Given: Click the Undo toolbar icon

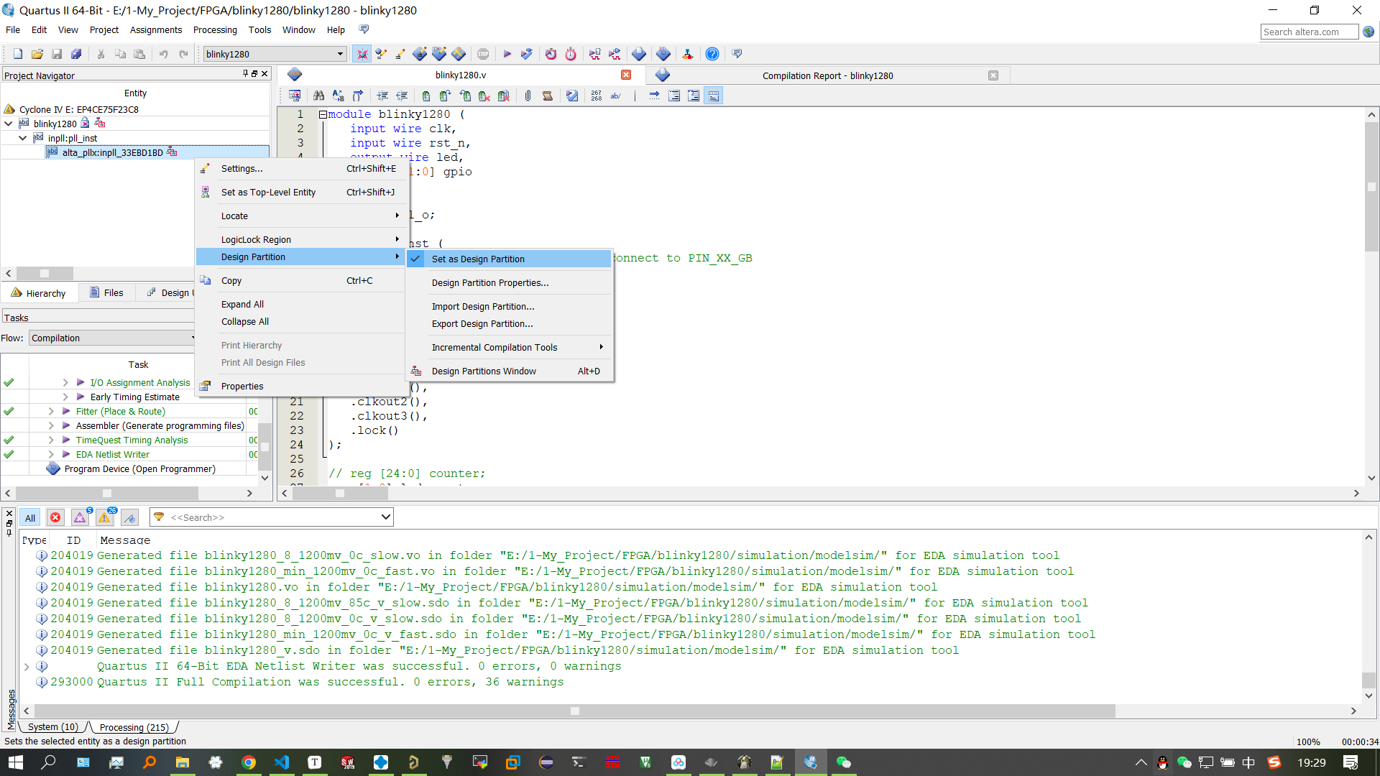Looking at the screenshot, I should tap(164, 54).
